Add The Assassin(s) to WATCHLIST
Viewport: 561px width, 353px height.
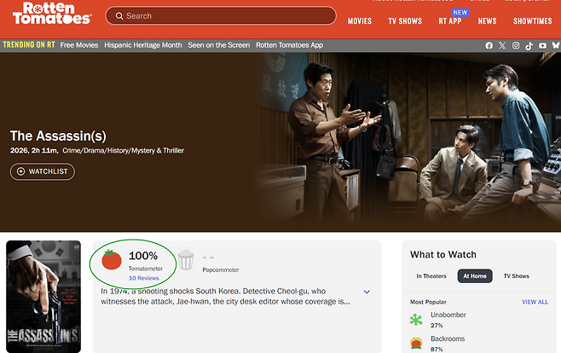pos(43,171)
